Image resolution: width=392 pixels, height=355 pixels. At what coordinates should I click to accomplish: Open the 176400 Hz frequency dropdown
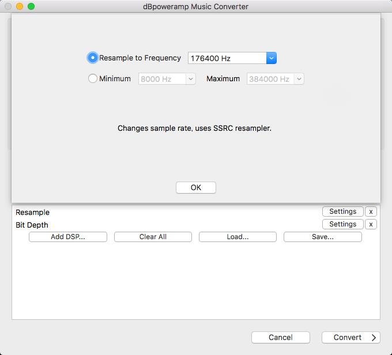[x=232, y=58]
